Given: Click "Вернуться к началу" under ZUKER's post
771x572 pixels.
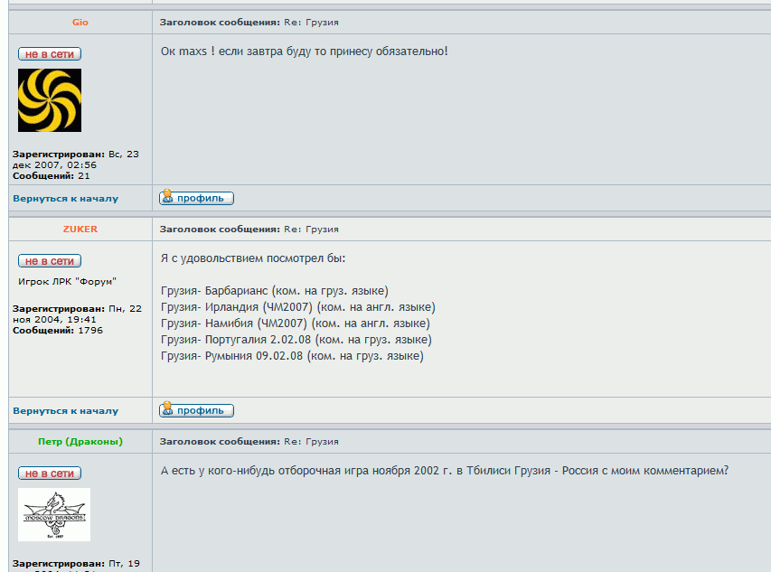Looking at the screenshot, I should (x=65, y=411).
